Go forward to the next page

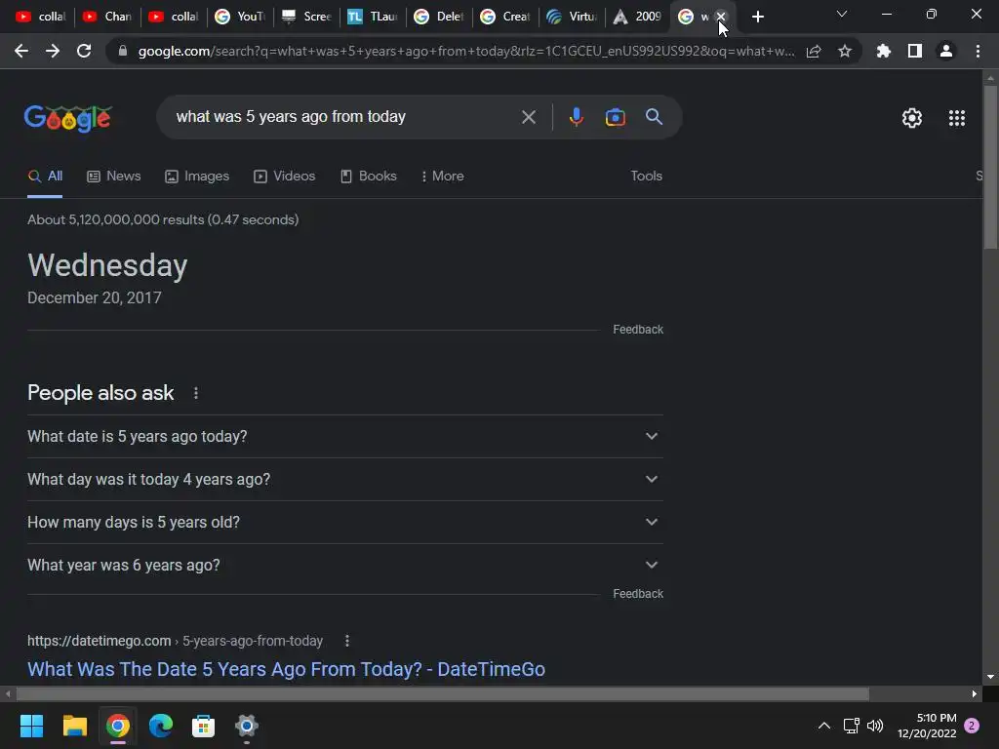(53, 51)
